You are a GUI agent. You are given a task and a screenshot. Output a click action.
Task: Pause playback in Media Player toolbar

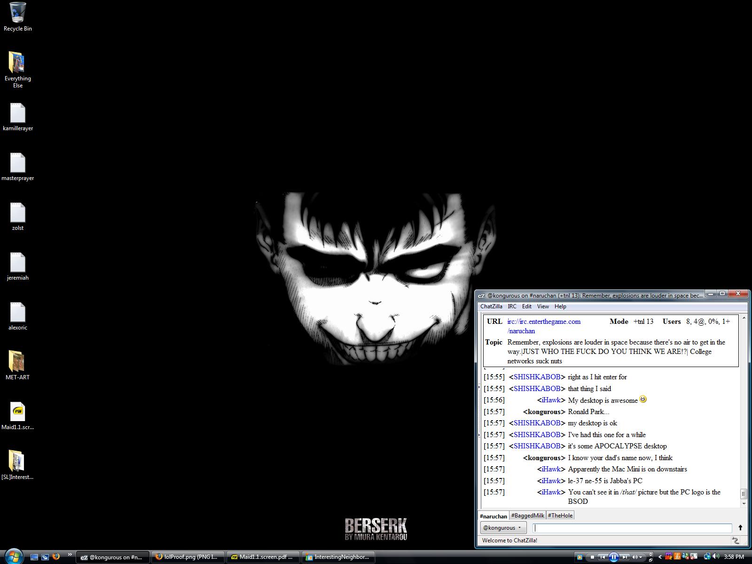coord(613,557)
